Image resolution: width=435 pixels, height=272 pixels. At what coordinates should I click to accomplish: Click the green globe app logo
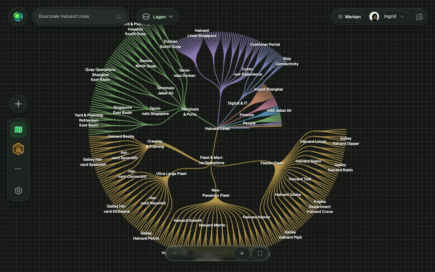18,17
